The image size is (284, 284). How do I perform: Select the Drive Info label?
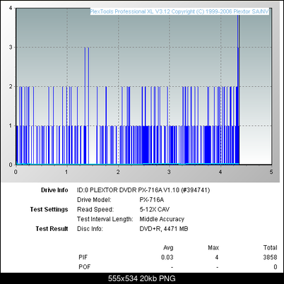54,190
